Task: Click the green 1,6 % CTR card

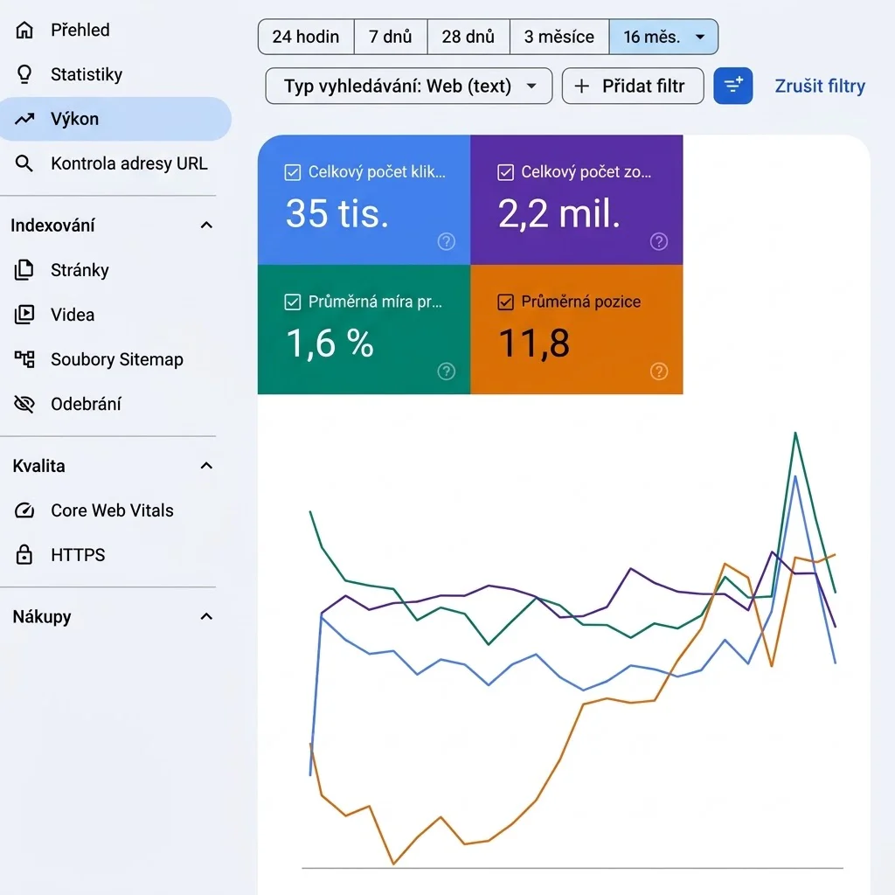Action: 364,330
